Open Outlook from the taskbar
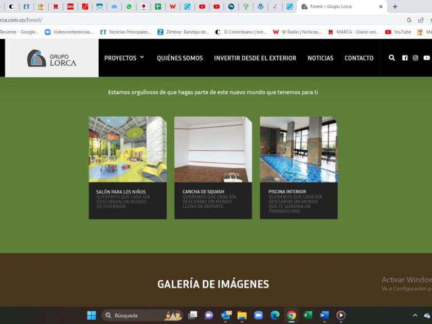This screenshot has width=432, height=324. pyautogui.click(x=226, y=315)
